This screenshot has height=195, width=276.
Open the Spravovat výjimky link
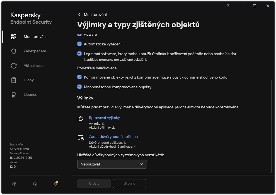click(x=104, y=118)
